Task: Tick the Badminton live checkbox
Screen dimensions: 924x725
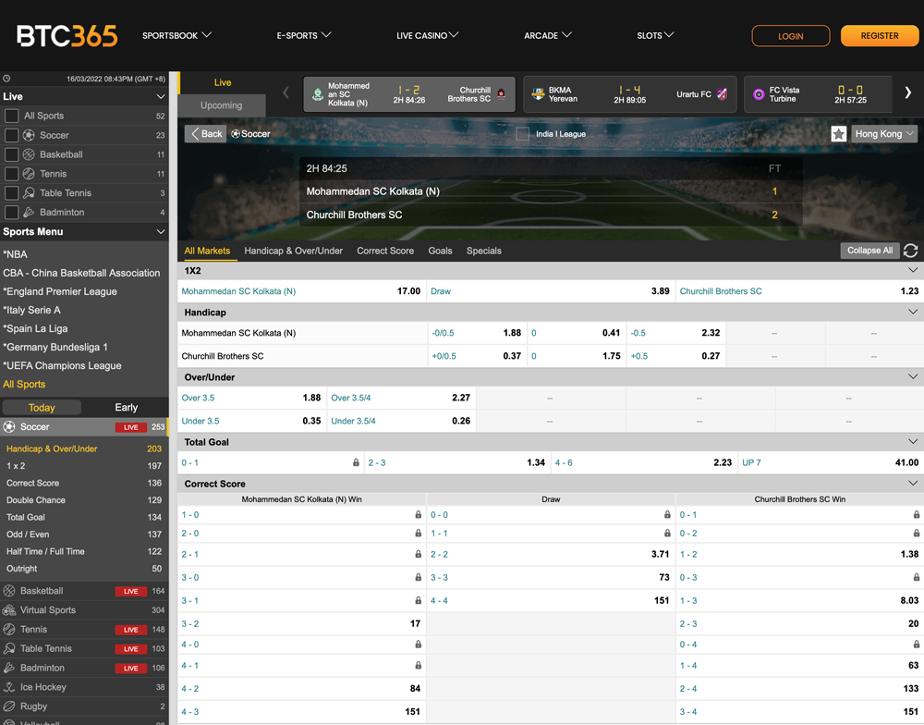Action: coord(11,213)
